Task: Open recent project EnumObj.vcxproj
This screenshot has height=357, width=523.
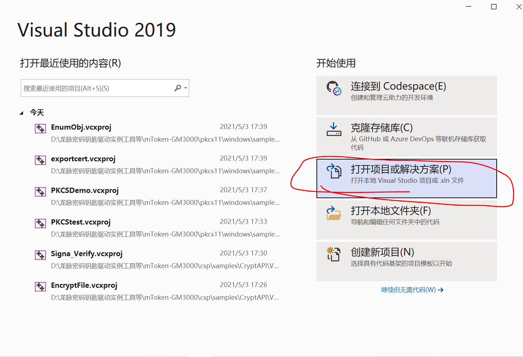Action: point(158,133)
